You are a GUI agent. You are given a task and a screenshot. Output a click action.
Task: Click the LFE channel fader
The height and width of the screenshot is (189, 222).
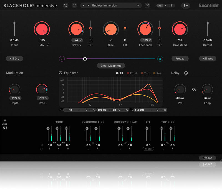tap(147, 129)
